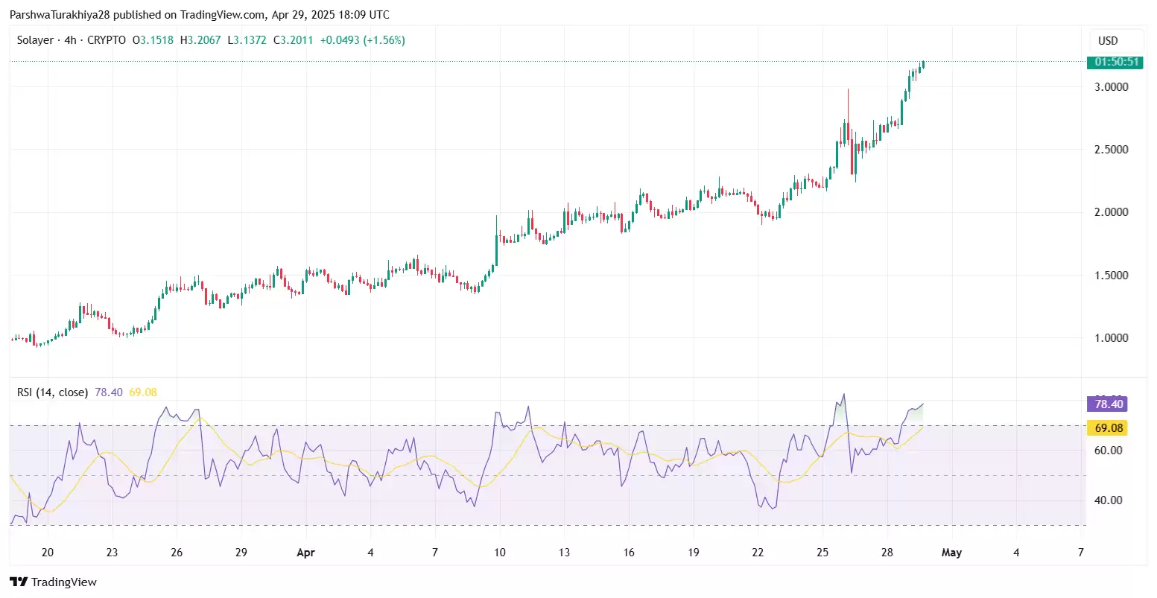
Task: Click the TradingView logo icon
Action: 19,582
